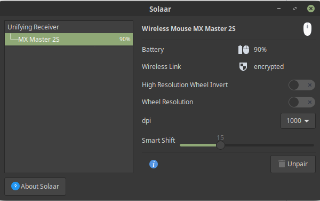This screenshot has width=320, height=201.
Task: Click the battery level icon
Action: pyautogui.click(x=244, y=50)
